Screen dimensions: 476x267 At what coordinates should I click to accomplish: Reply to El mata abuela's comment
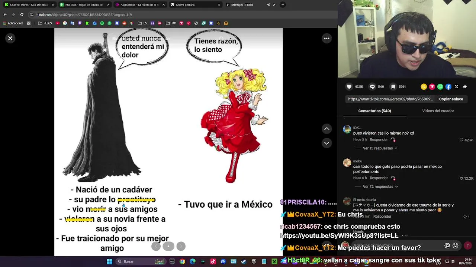pos(382,216)
